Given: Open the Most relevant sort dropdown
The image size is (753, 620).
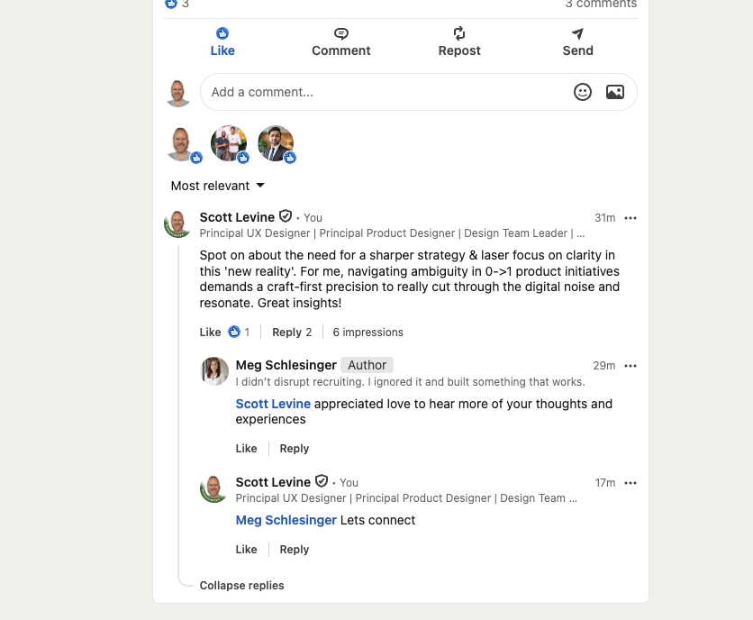Looking at the screenshot, I should pos(217,186).
